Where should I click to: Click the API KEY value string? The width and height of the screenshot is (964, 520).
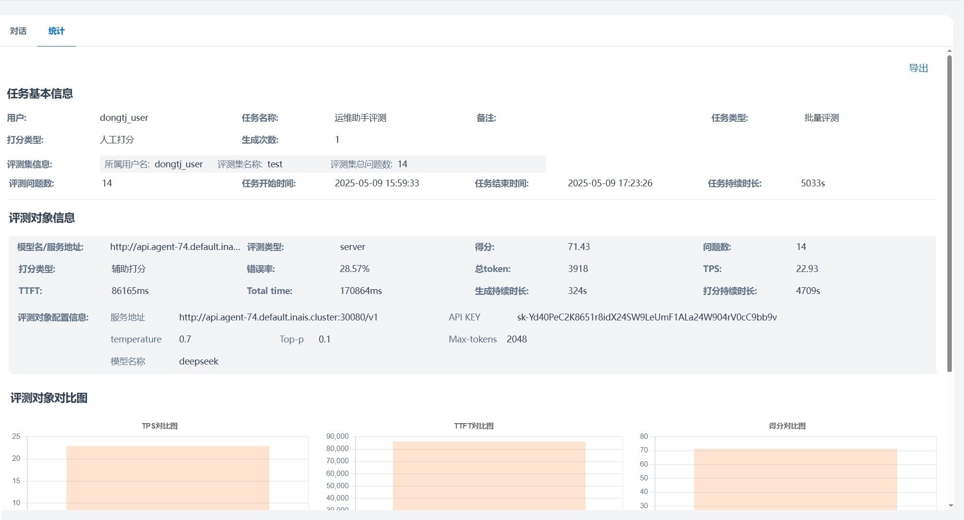[646, 317]
